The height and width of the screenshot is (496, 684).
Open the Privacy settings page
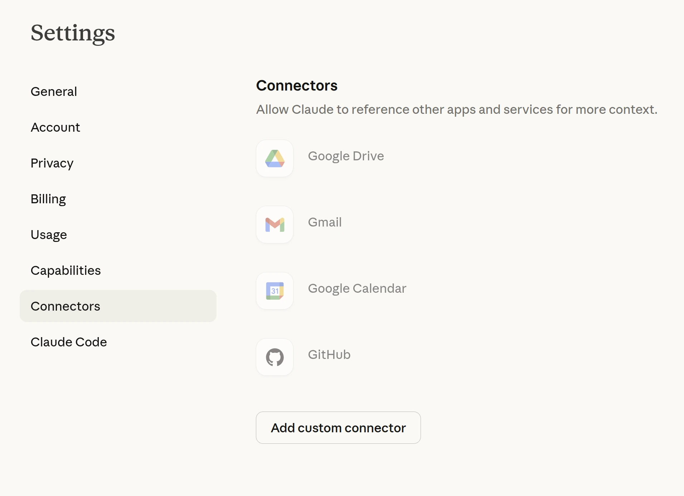click(x=52, y=163)
